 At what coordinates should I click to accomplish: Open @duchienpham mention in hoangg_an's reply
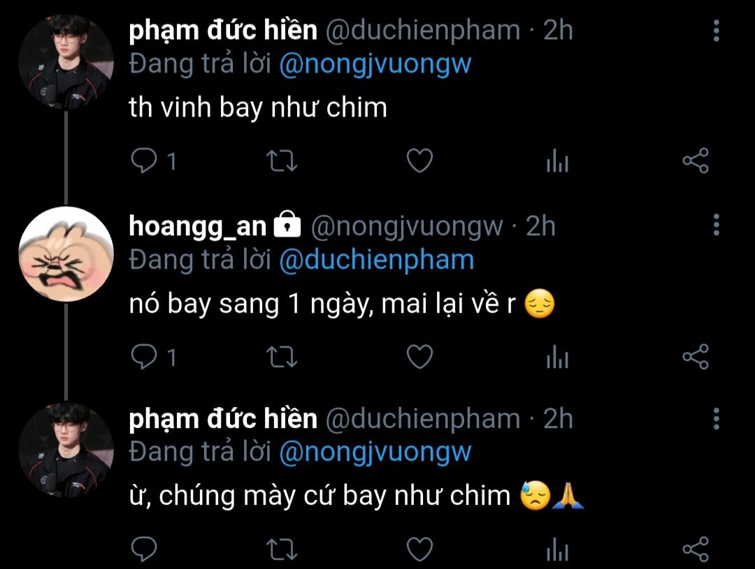[x=377, y=260]
